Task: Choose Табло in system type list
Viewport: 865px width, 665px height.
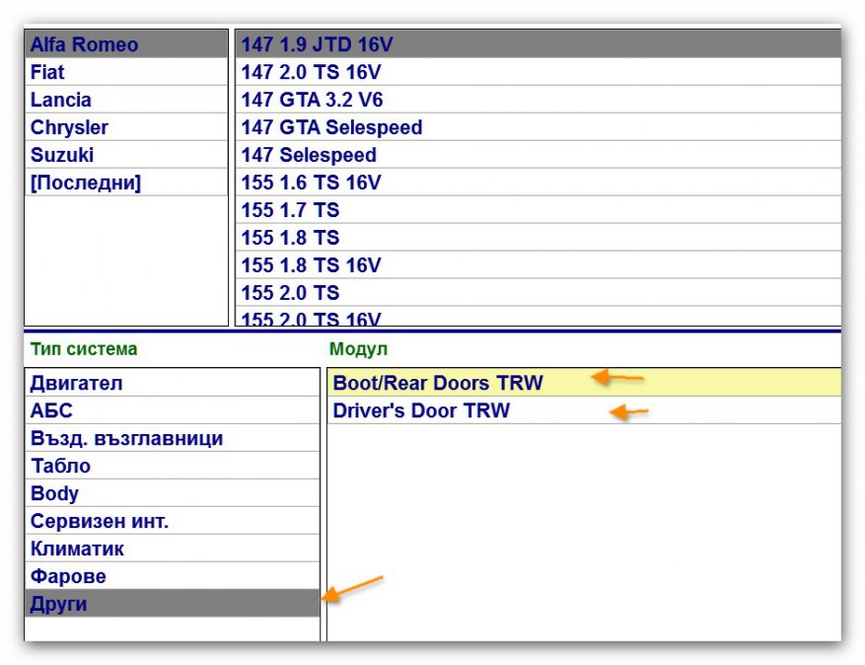Action: pyautogui.click(x=60, y=467)
